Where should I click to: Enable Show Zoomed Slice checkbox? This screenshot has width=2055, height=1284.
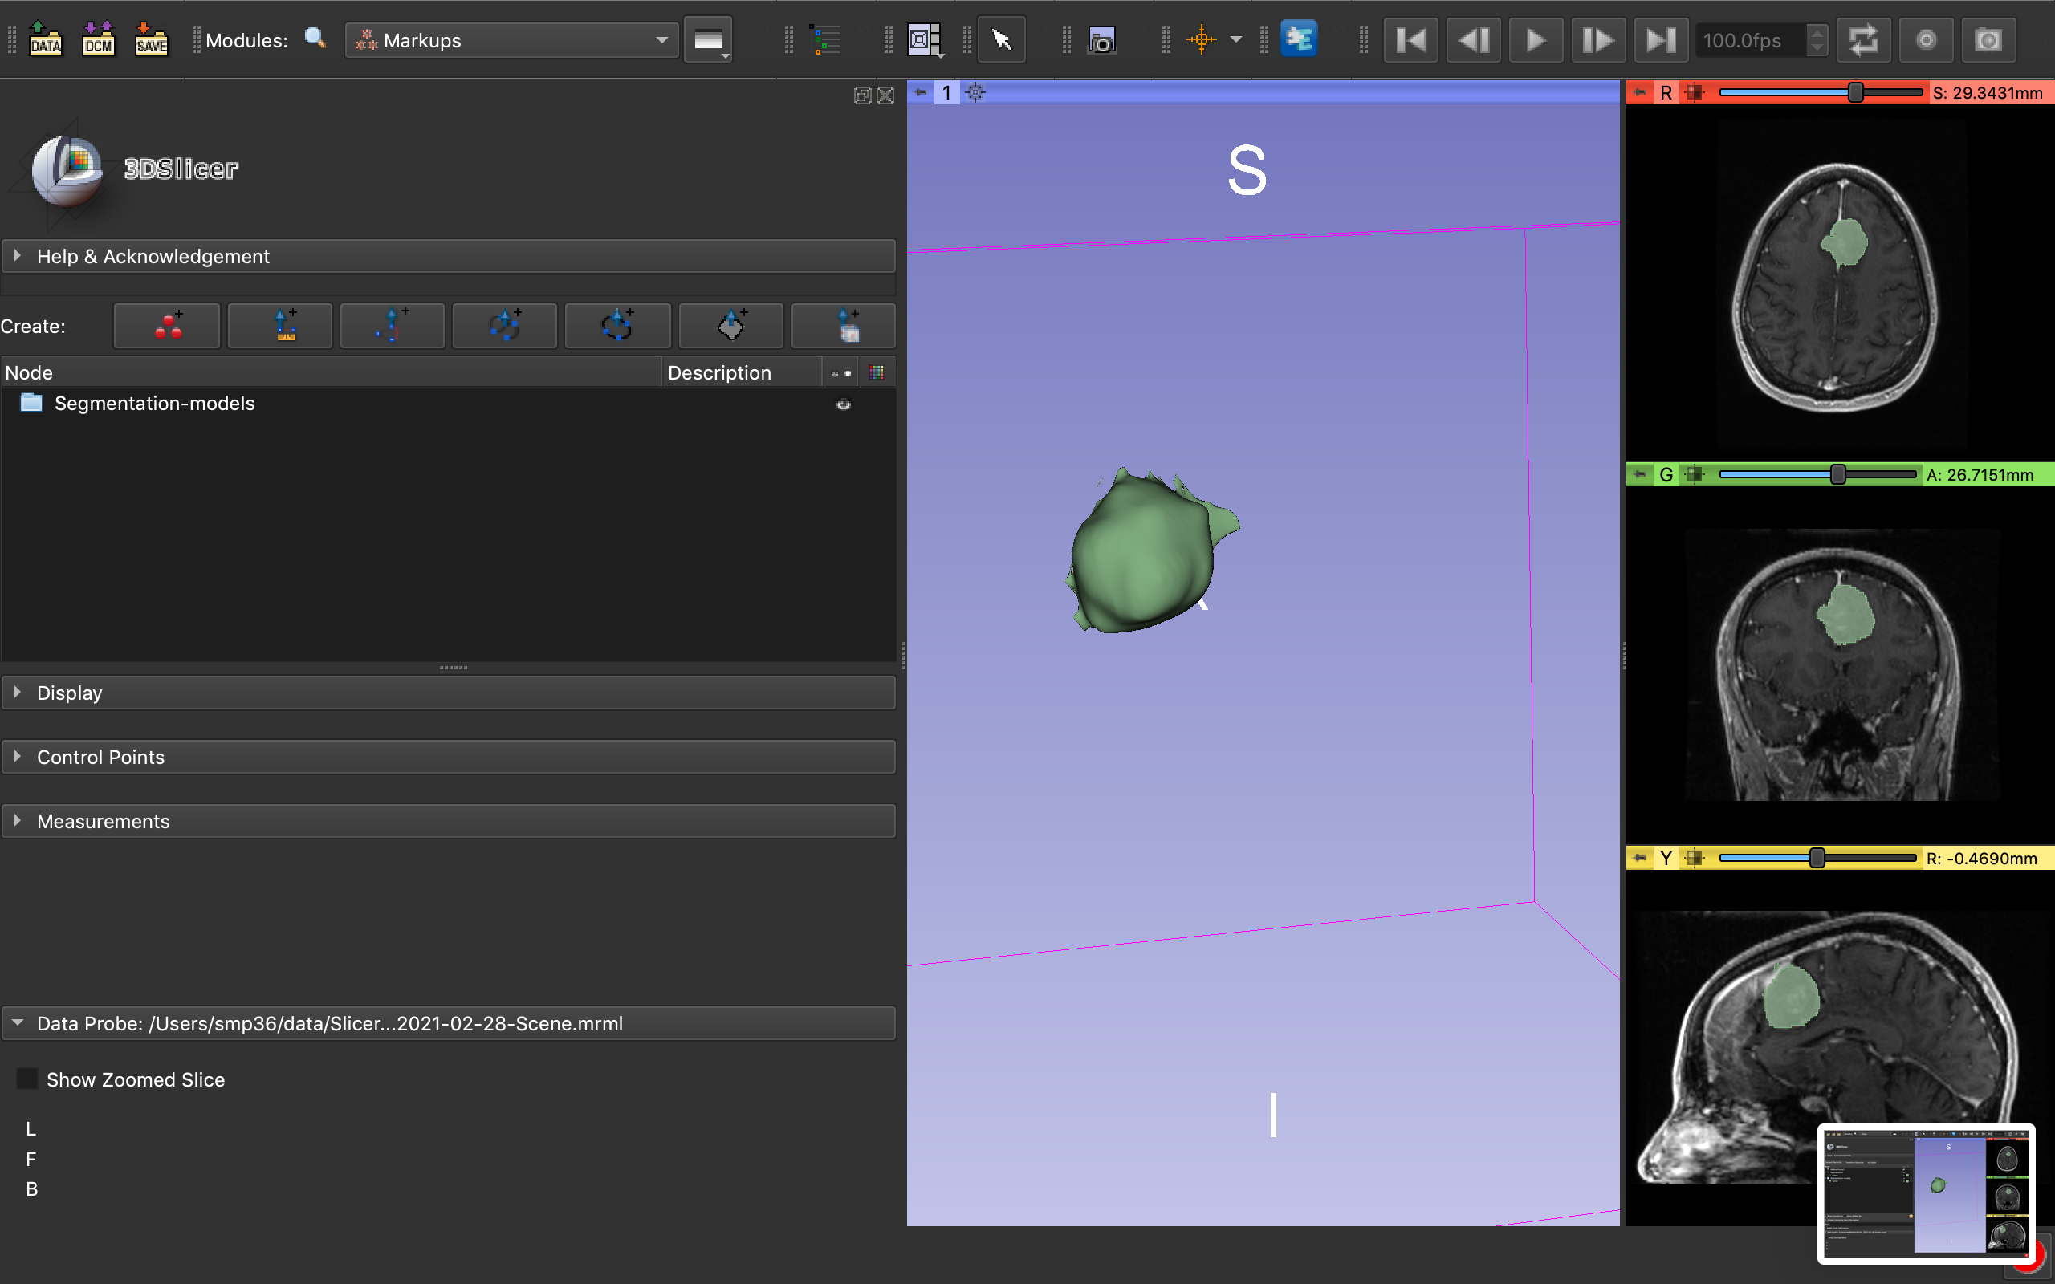click(x=27, y=1079)
